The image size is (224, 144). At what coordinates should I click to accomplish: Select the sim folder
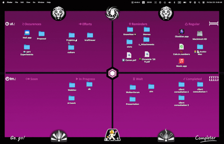click(x=151, y=86)
